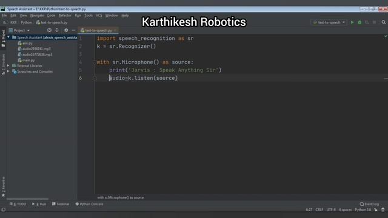Start debugging with the bug icon
388x218 pixels.
(360, 22)
